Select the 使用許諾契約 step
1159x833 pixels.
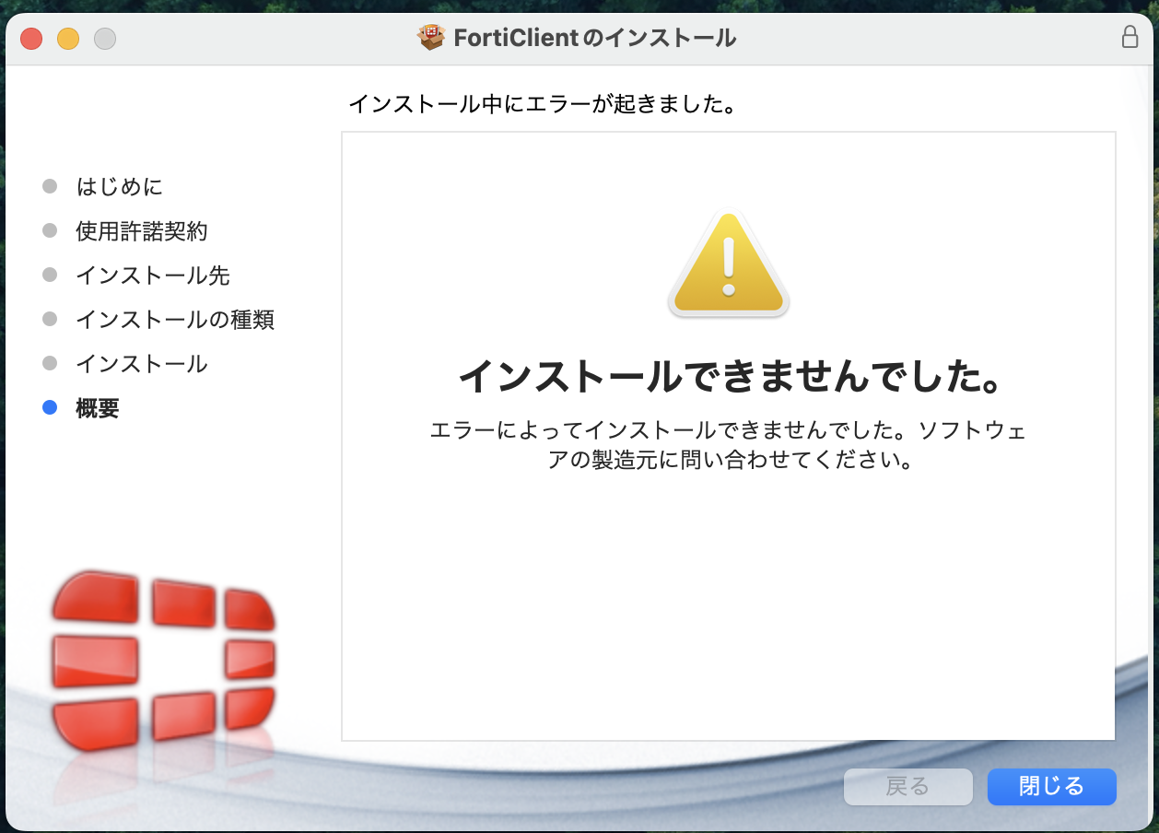point(142,230)
